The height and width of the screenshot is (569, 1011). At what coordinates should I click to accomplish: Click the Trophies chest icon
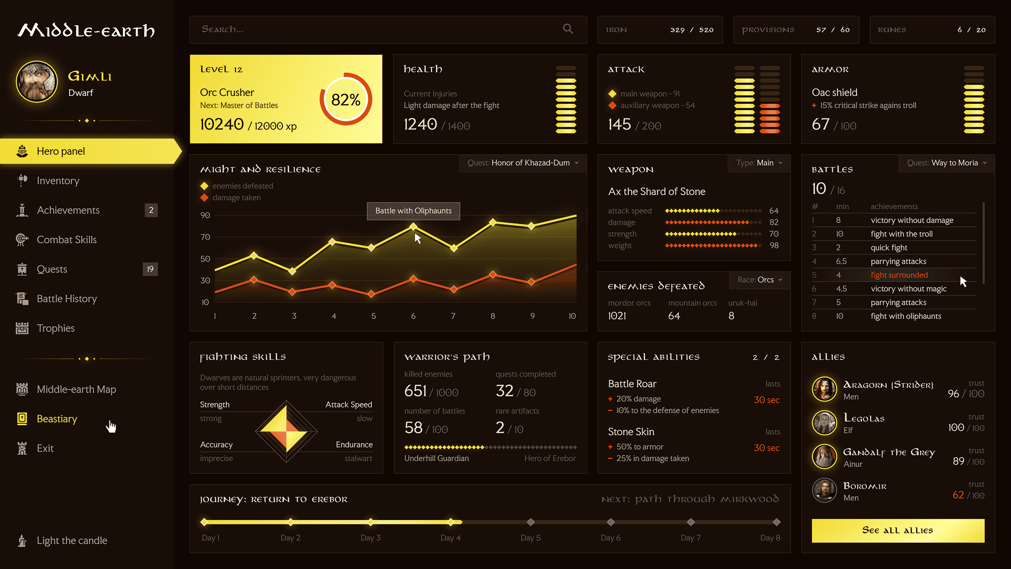point(22,328)
